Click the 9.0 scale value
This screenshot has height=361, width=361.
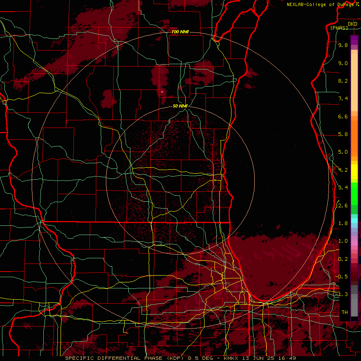(x=343, y=63)
